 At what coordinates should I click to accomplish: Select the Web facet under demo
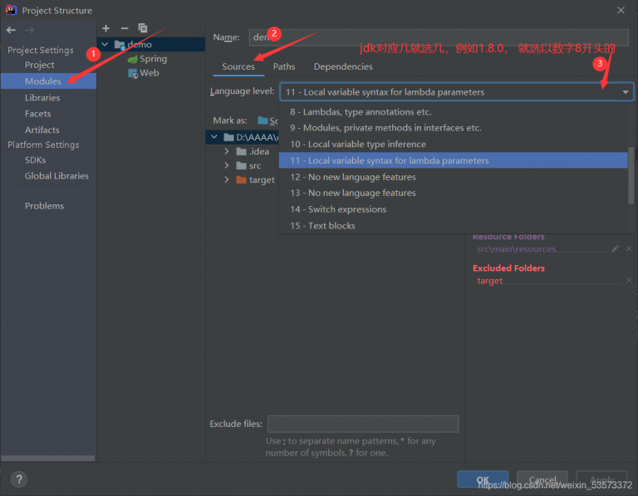coord(149,73)
